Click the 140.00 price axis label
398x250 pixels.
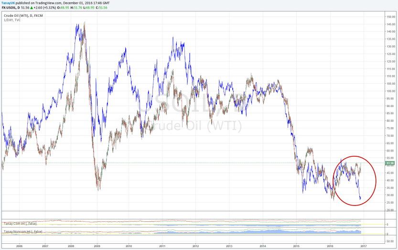point(391,32)
